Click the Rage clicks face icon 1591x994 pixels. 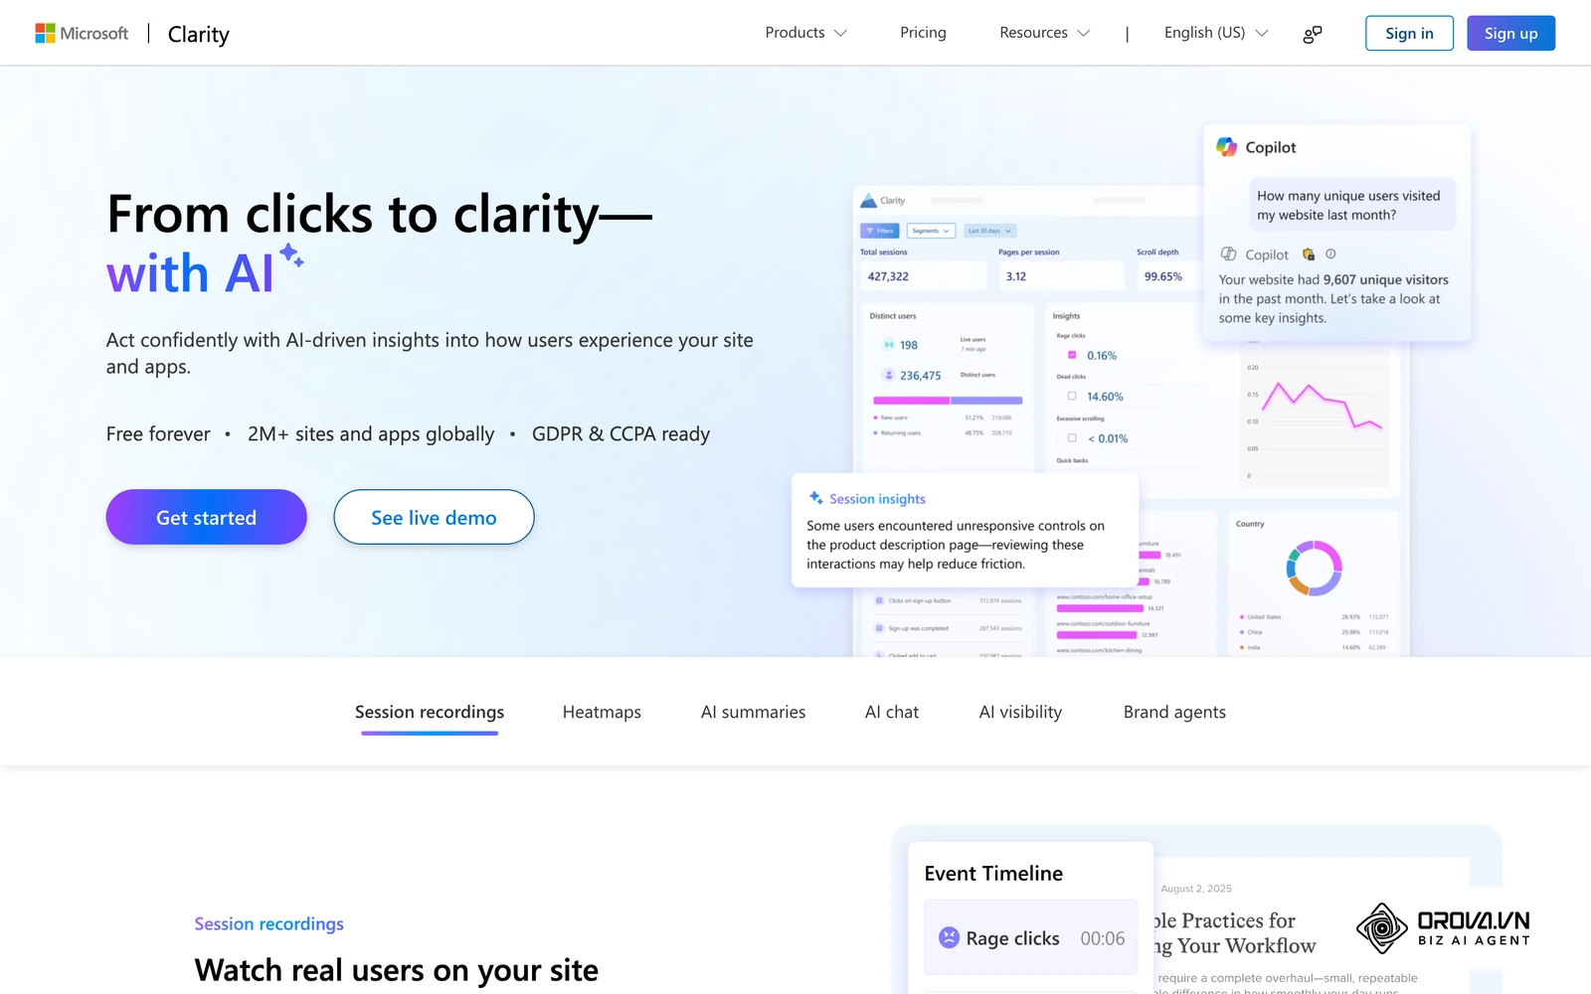tap(949, 937)
